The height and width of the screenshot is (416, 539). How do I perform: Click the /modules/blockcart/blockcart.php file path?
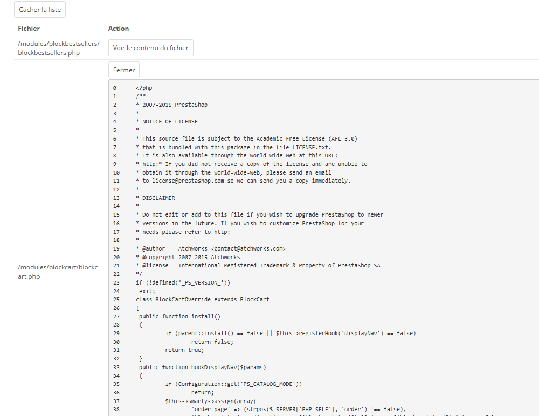tap(58, 272)
